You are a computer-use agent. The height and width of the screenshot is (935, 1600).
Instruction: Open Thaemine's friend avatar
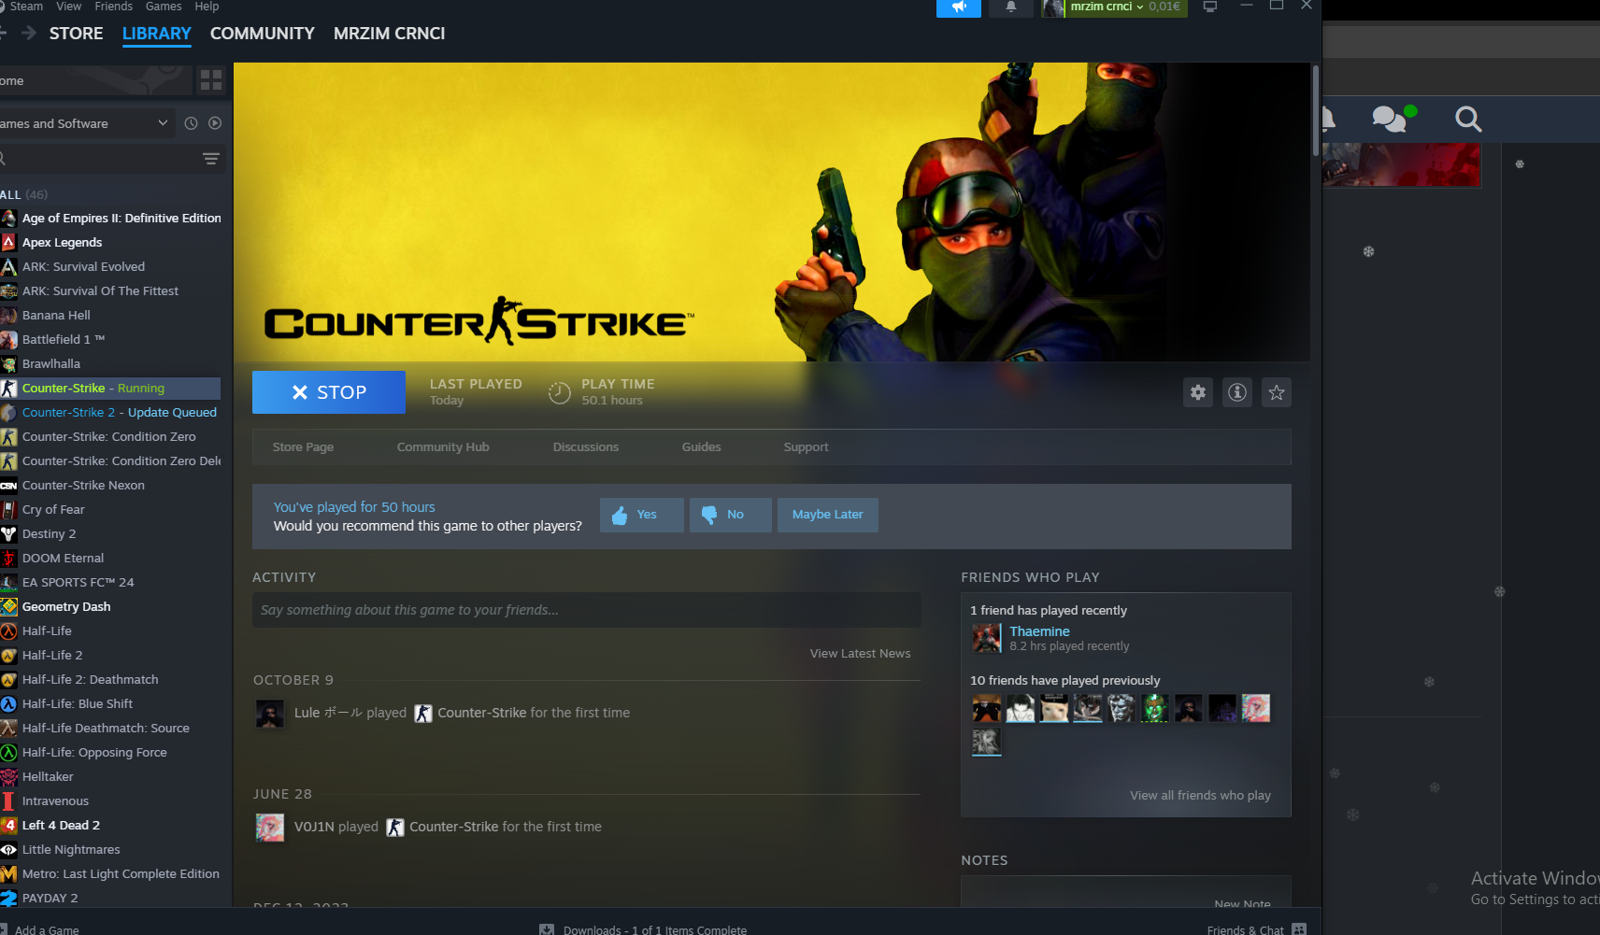[x=987, y=639]
